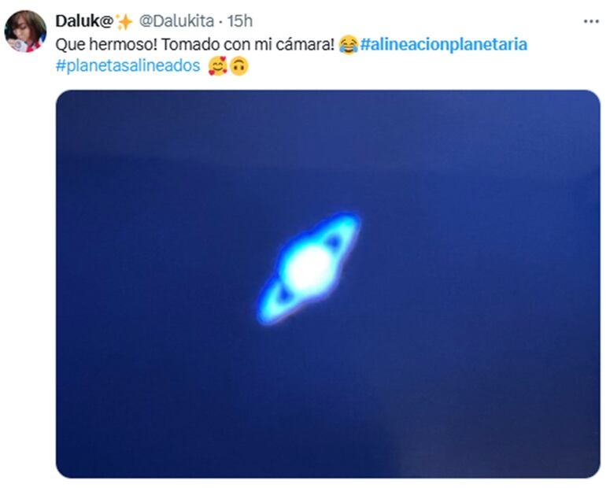Open the @Dalukita handle link

click(176, 21)
